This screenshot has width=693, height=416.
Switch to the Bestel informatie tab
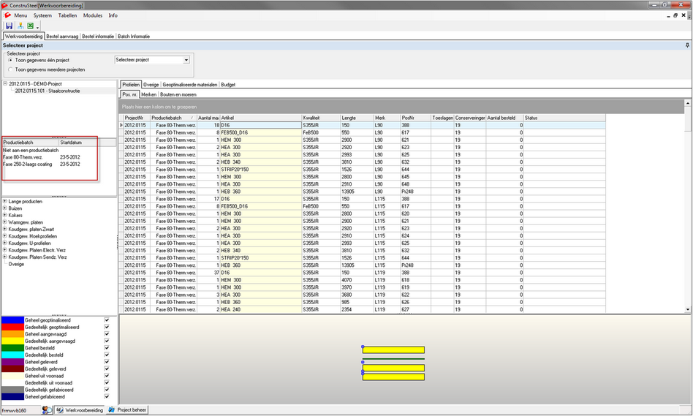click(x=98, y=37)
